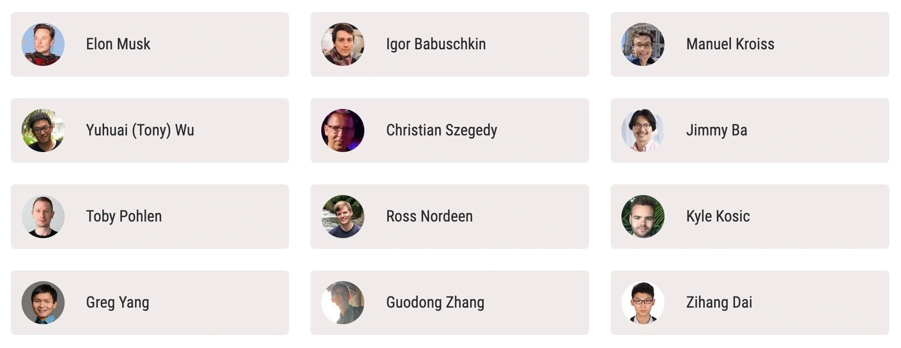Click the round photo next to Yuhuai (Tony) Wu

pos(43,130)
